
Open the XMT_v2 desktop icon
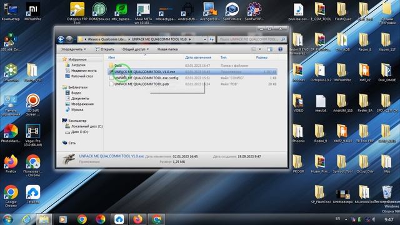pos(364,72)
